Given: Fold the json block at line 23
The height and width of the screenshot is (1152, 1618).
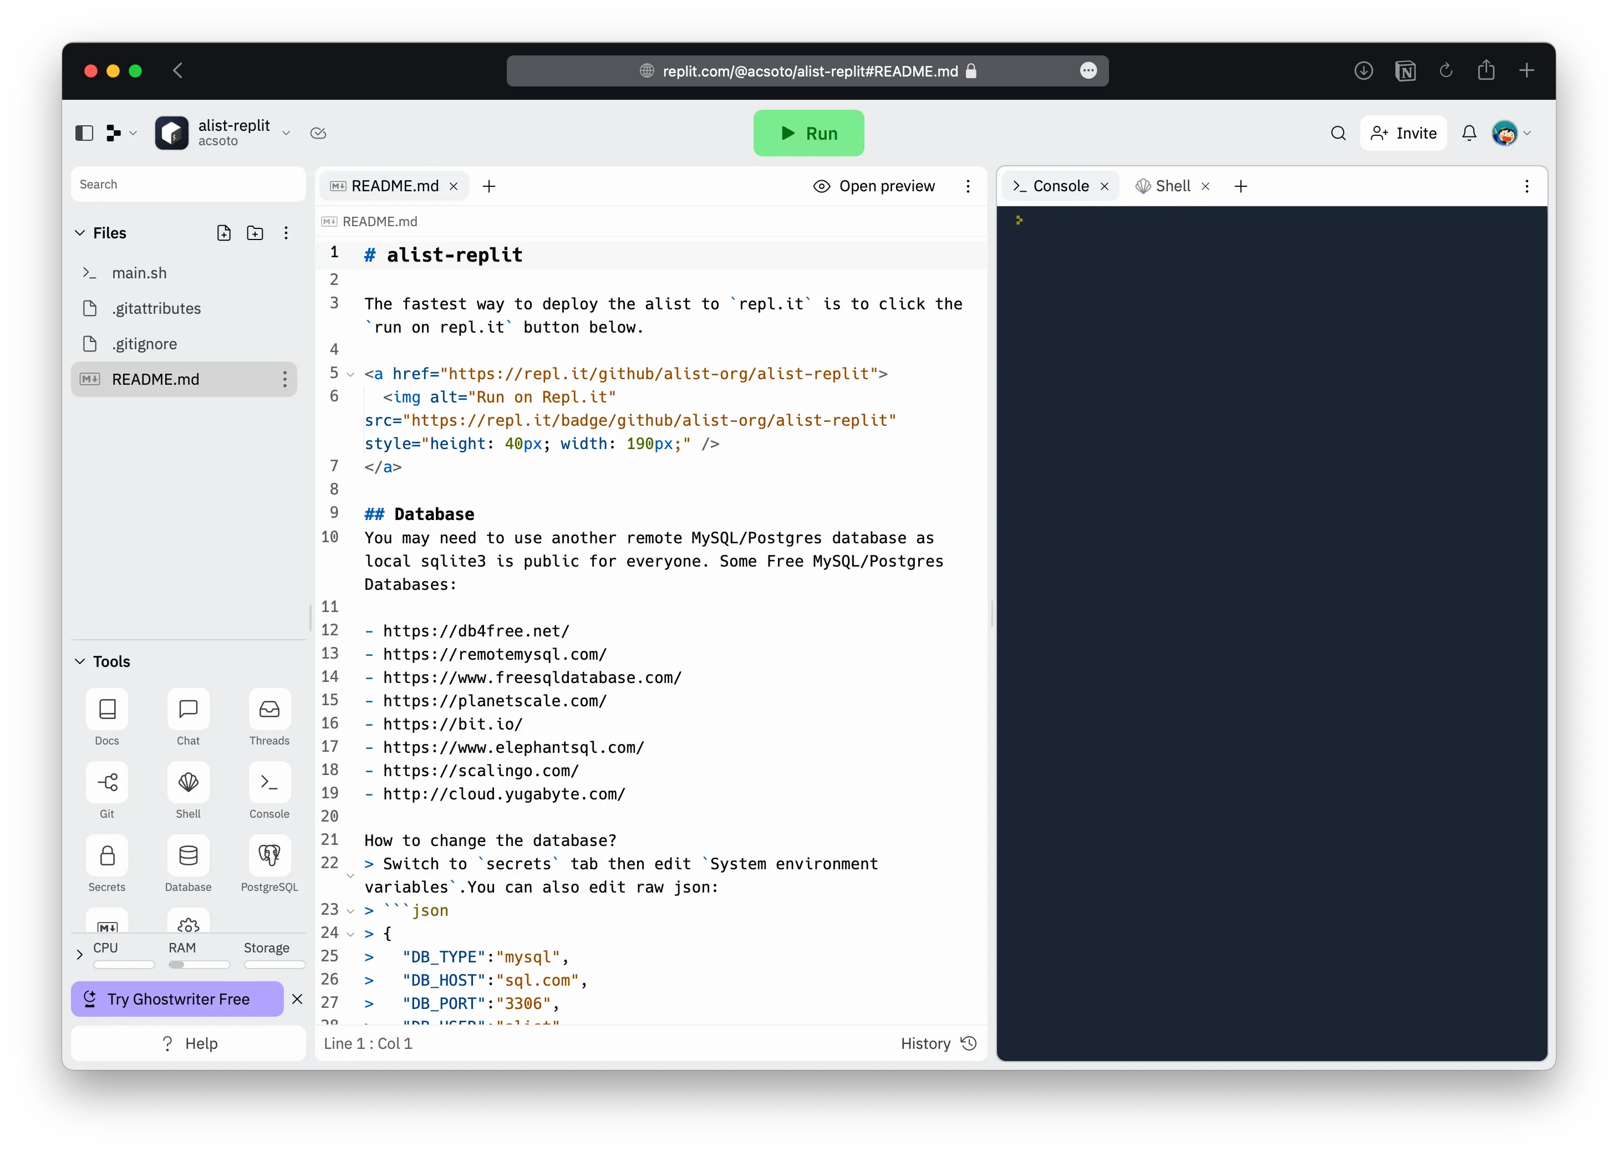Looking at the screenshot, I should click(x=350, y=911).
